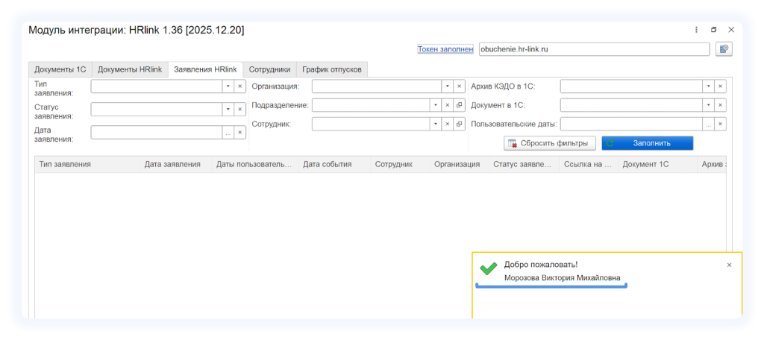Expand the Тип заявления dropdown
Screen dimensions: 764x340
click(228, 86)
